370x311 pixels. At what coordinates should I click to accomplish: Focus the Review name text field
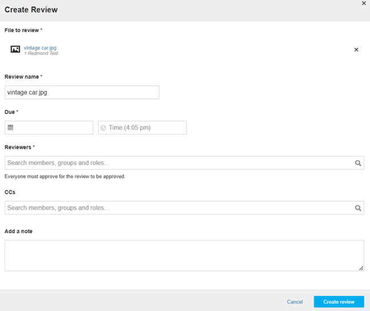pyautogui.click(x=82, y=92)
